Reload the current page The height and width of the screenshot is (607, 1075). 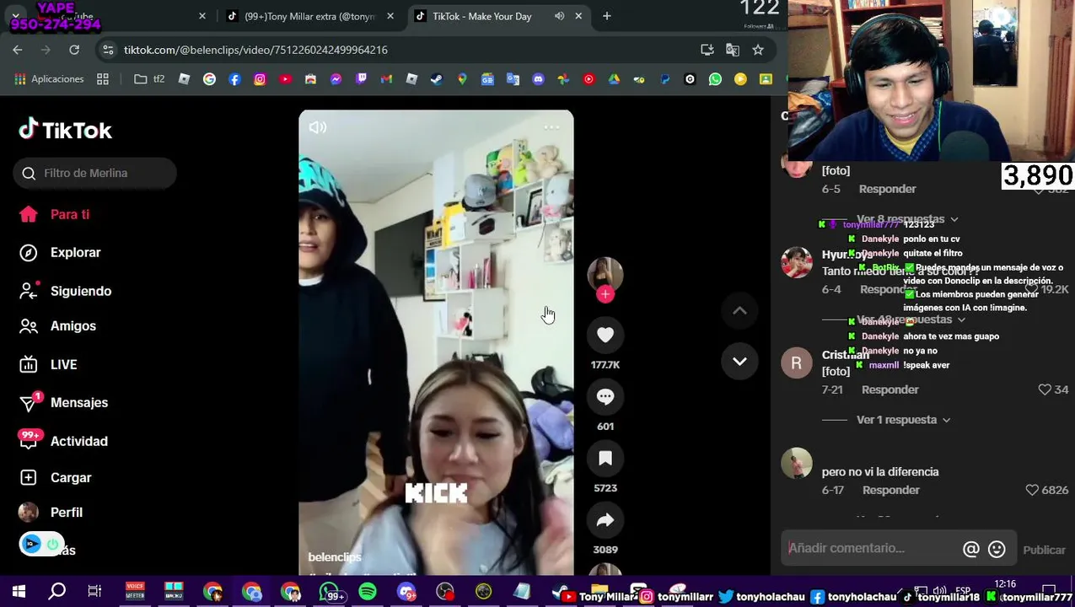[x=74, y=50]
